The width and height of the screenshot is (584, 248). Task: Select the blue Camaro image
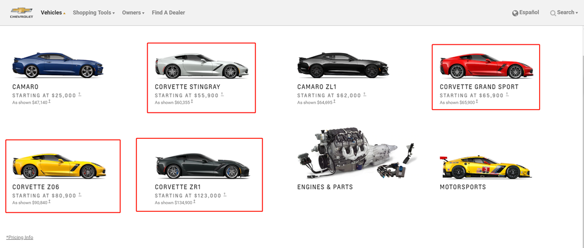click(58, 65)
